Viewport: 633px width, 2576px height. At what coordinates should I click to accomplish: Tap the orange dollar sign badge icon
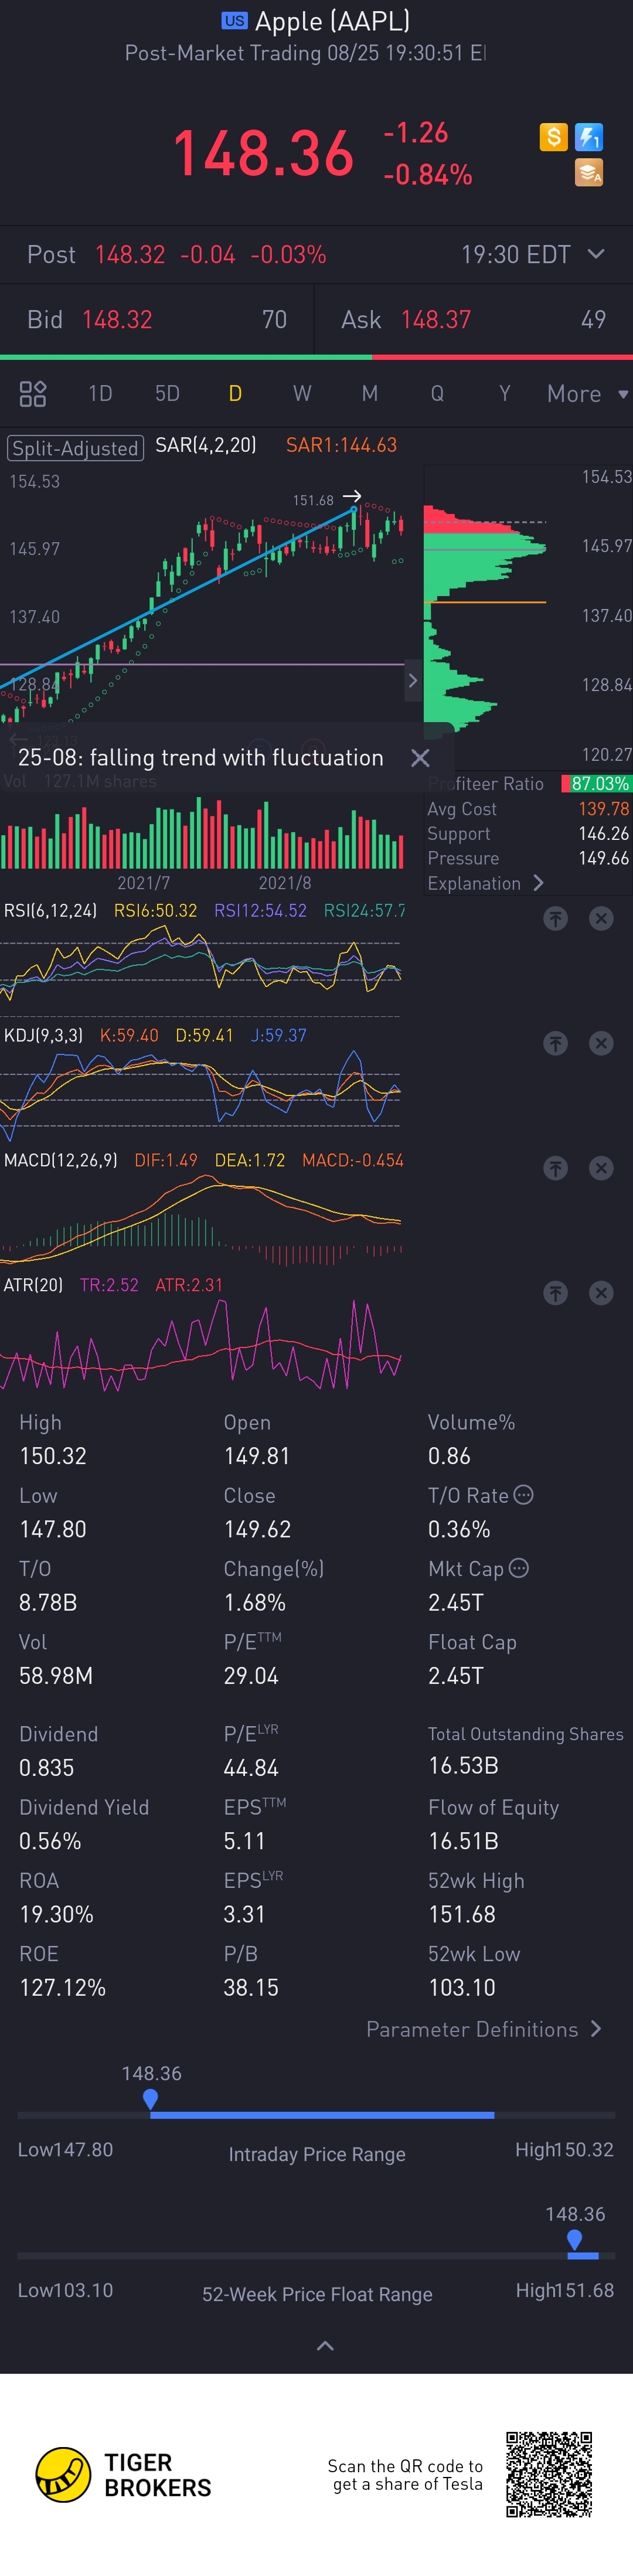click(x=553, y=137)
